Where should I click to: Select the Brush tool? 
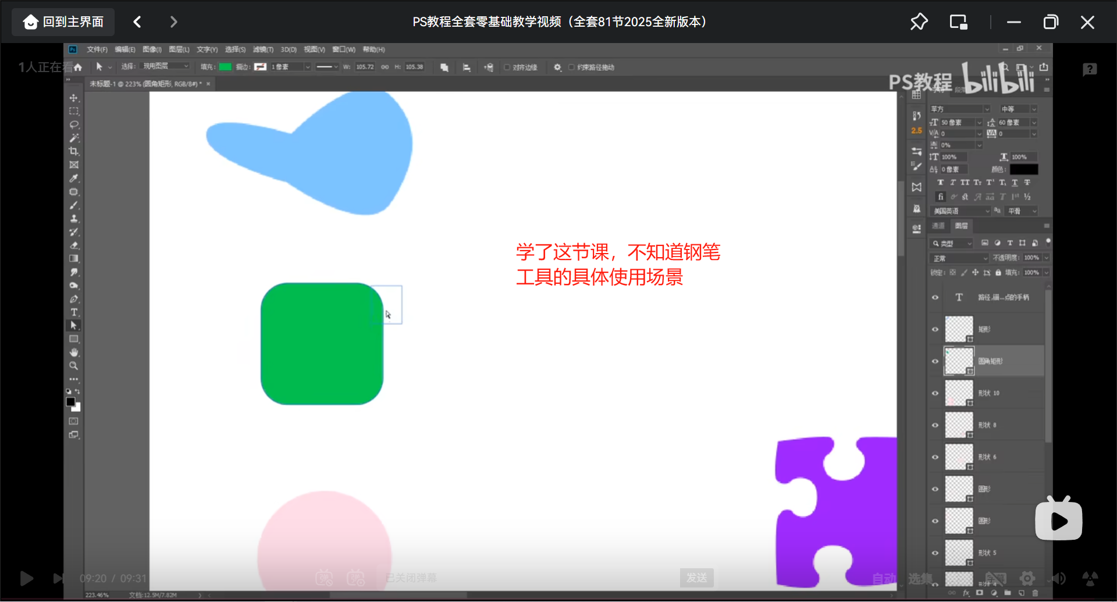click(74, 205)
